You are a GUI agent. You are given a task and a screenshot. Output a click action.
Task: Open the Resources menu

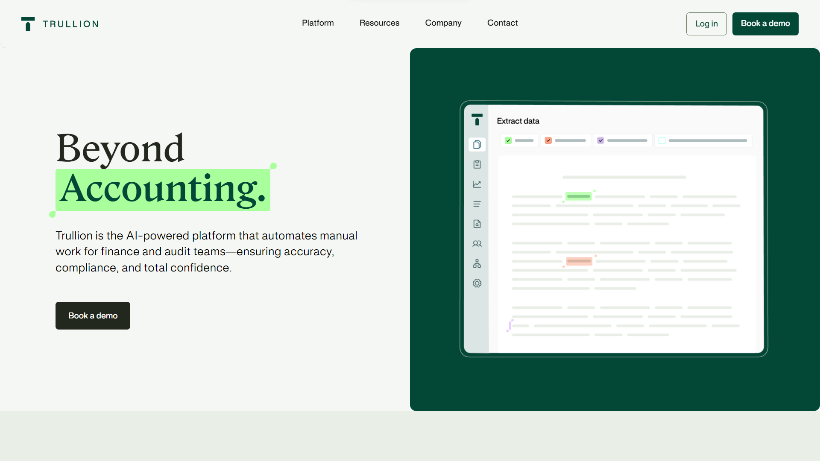coord(379,23)
